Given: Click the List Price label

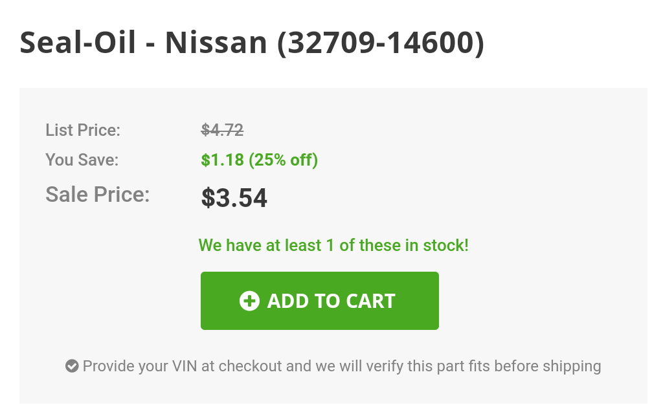Looking at the screenshot, I should pos(83,130).
